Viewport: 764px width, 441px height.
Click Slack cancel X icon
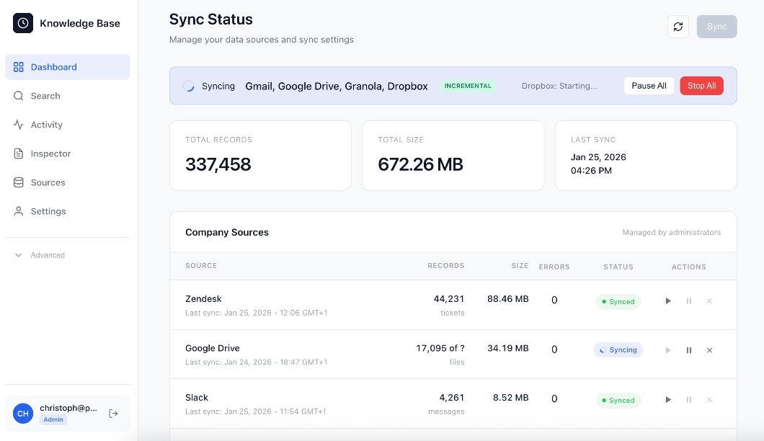click(x=709, y=400)
